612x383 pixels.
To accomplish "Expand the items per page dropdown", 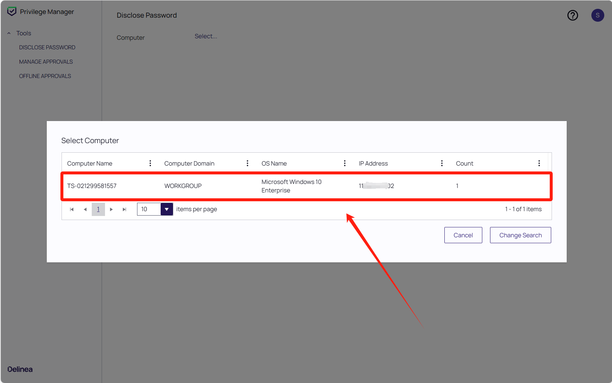I will 167,209.
